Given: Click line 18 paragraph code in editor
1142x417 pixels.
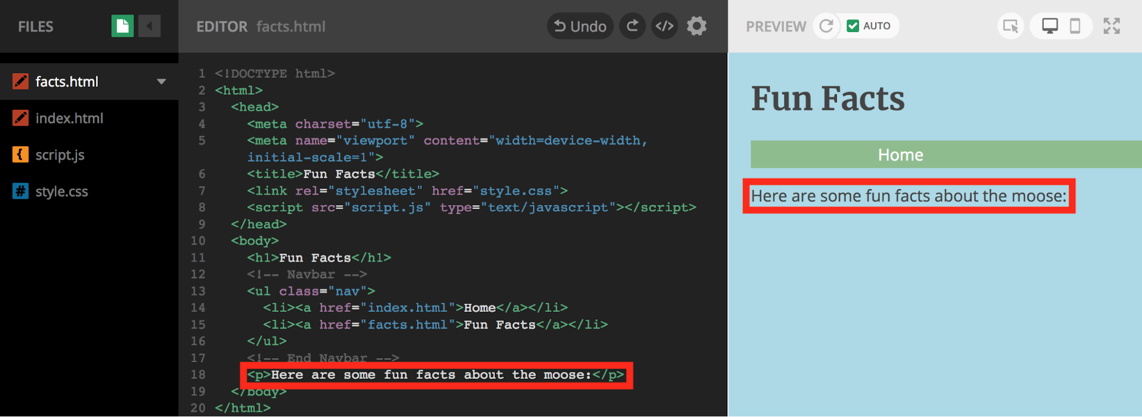Looking at the screenshot, I should click(x=436, y=375).
